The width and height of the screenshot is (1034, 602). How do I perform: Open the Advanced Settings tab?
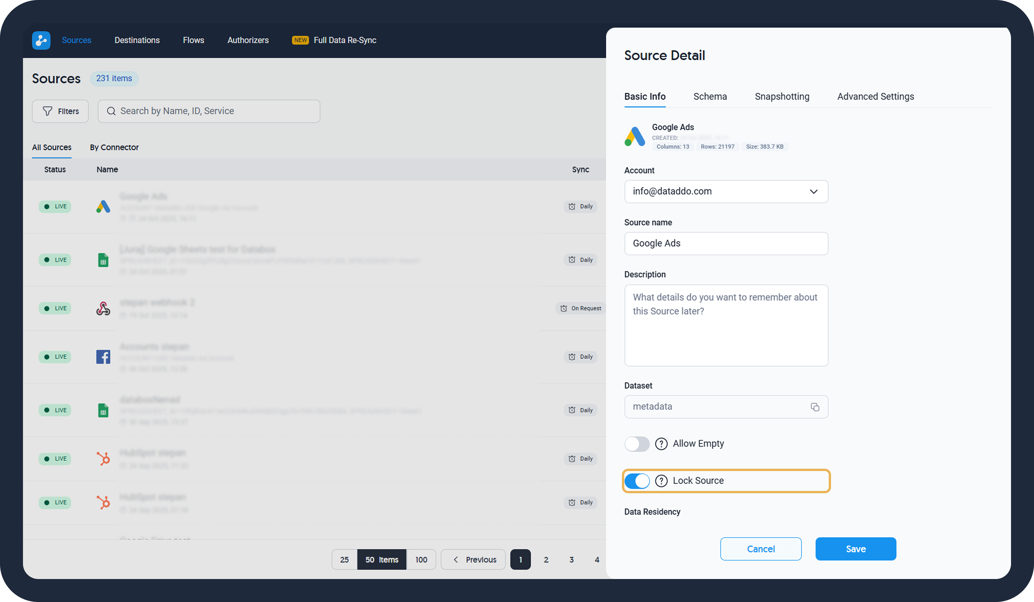(x=875, y=97)
